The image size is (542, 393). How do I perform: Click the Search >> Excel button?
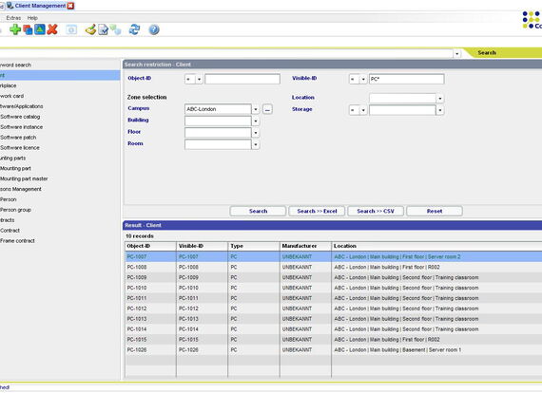317,211
